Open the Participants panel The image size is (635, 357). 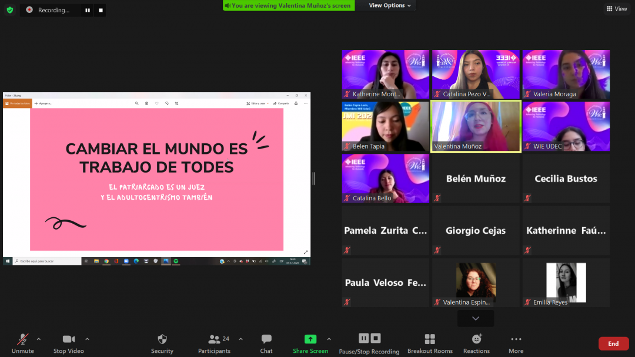[x=215, y=343]
